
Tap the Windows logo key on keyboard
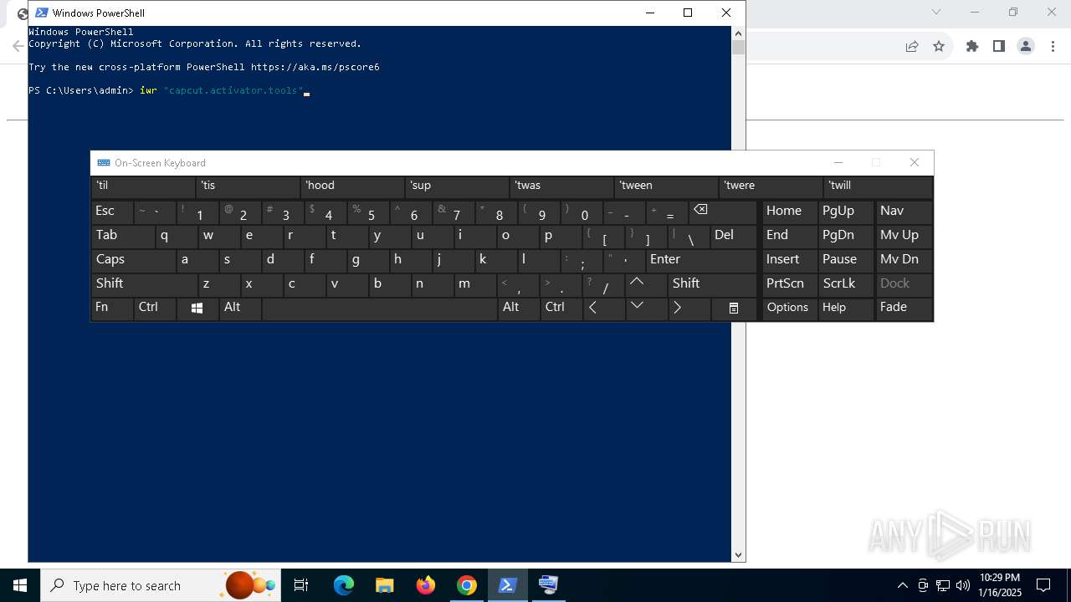(197, 308)
